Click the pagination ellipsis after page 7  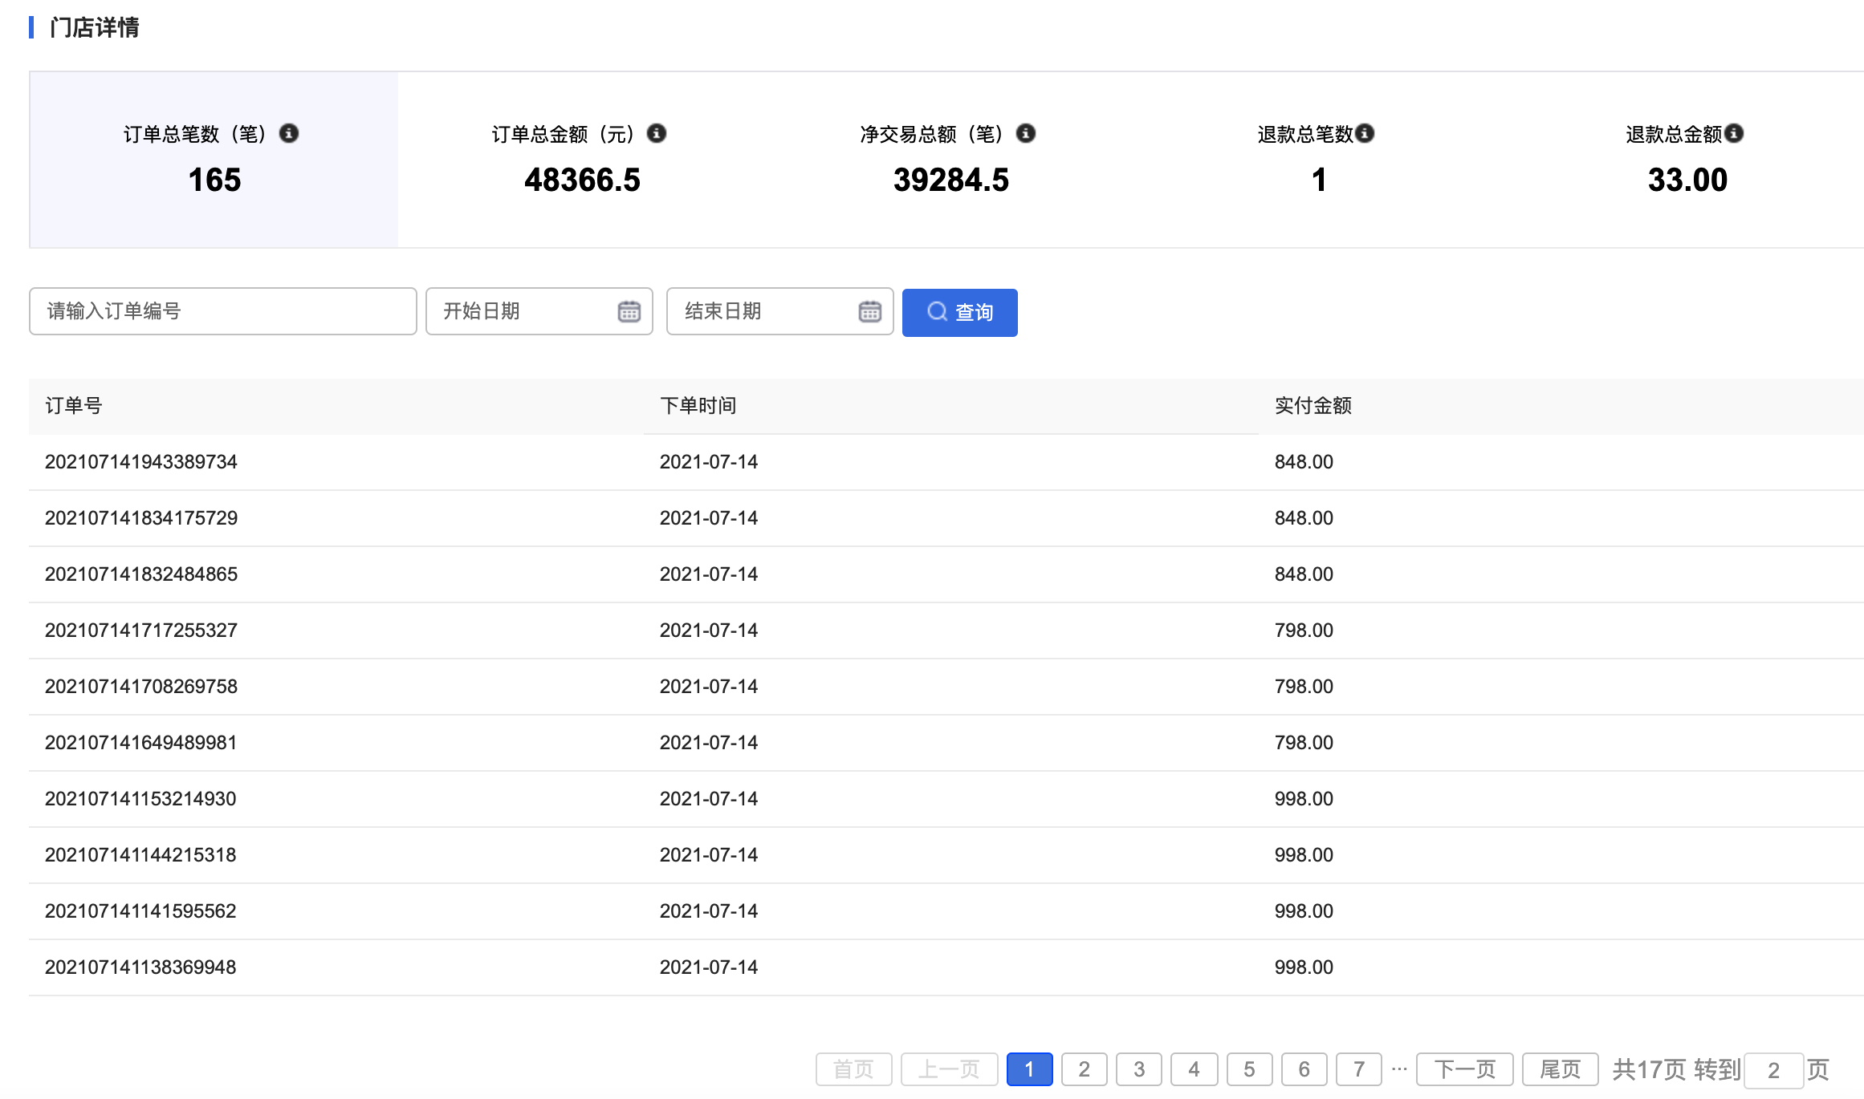point(1399,1069)
